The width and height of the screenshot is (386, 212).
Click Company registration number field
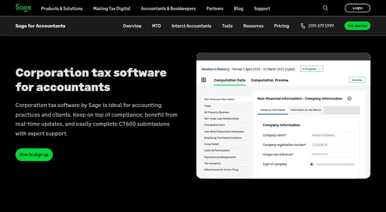pos(332,145)
